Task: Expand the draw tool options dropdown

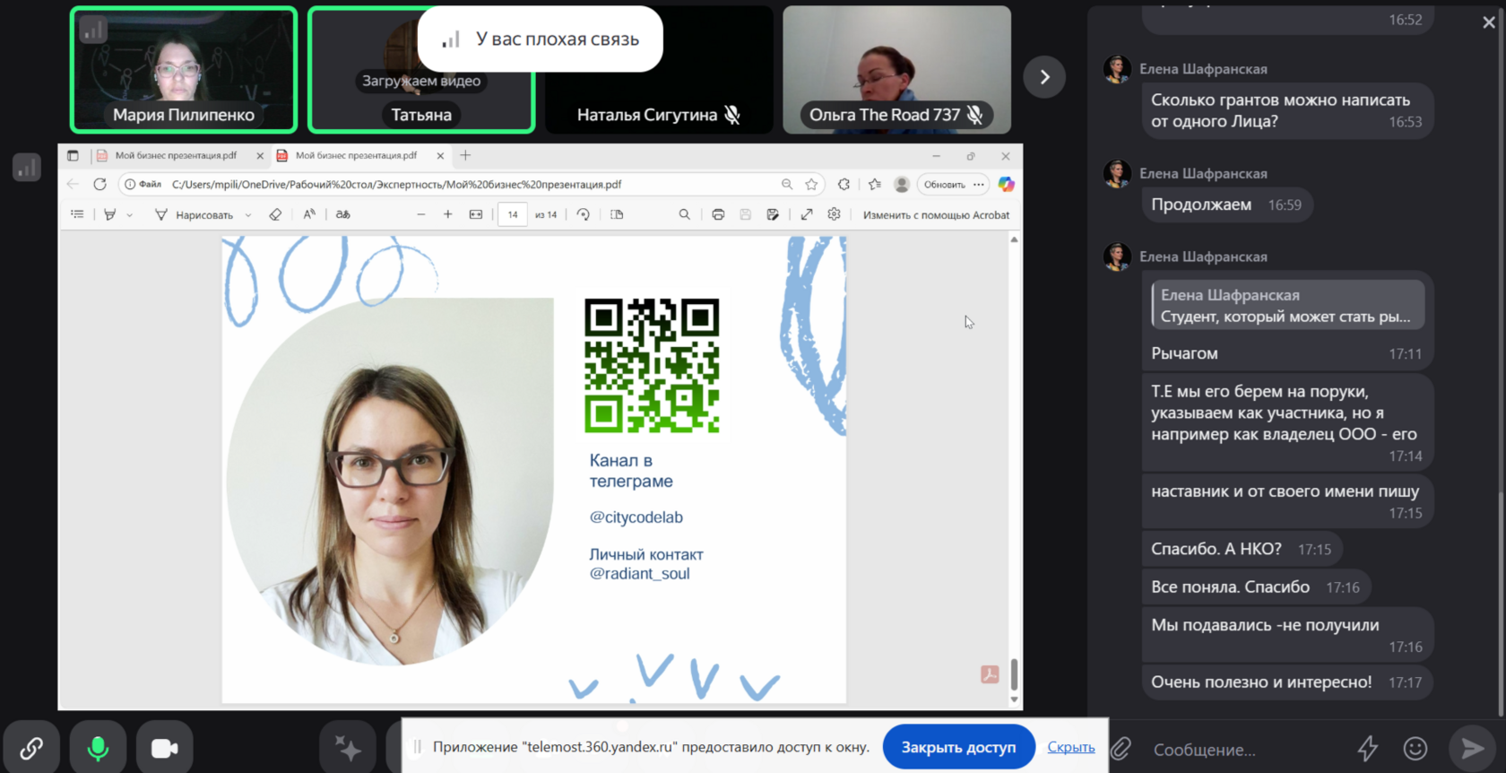Action: 248,215
